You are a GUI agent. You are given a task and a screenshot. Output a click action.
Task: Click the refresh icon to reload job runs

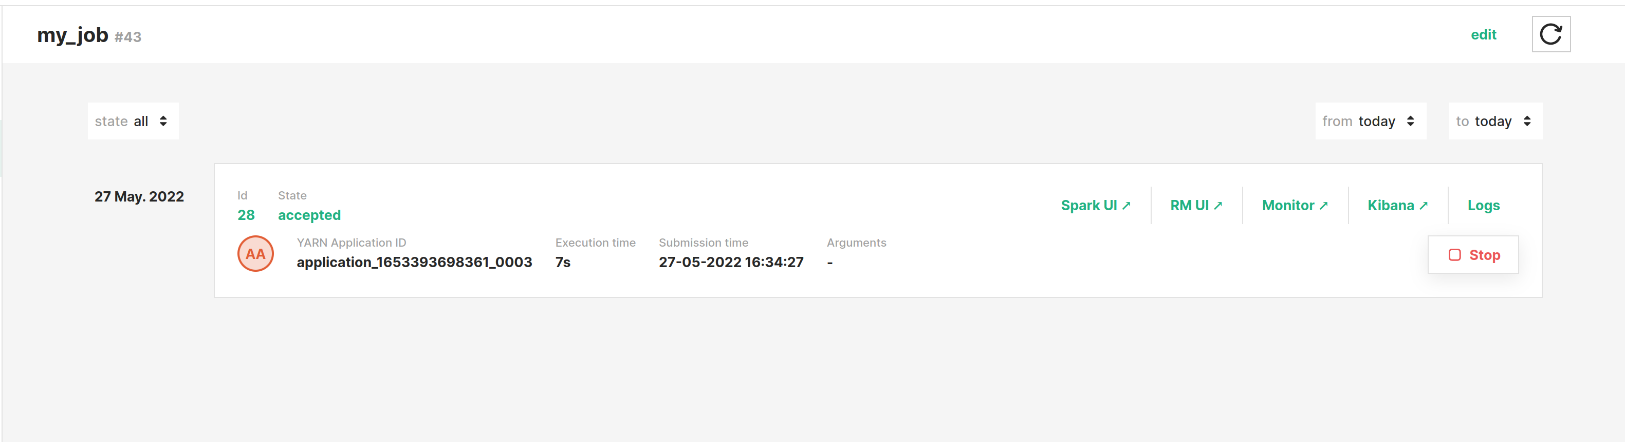click(x=1550, y=34)
